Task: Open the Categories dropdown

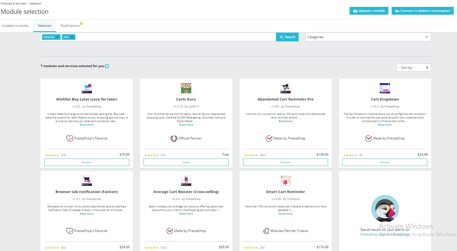Action: point(368,37)
